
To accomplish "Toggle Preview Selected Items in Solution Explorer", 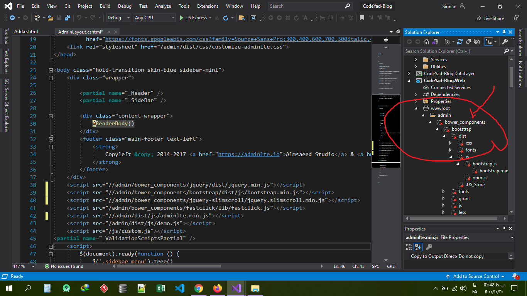I will click(489, 42).
